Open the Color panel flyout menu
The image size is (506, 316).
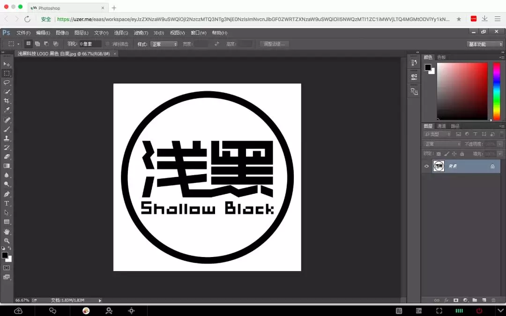click(502, 58)
